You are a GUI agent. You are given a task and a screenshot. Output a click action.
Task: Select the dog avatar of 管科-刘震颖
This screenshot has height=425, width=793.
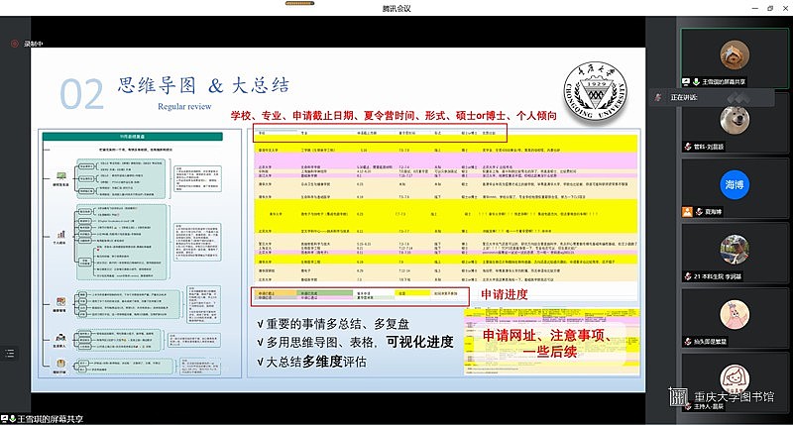pos(733,118)
